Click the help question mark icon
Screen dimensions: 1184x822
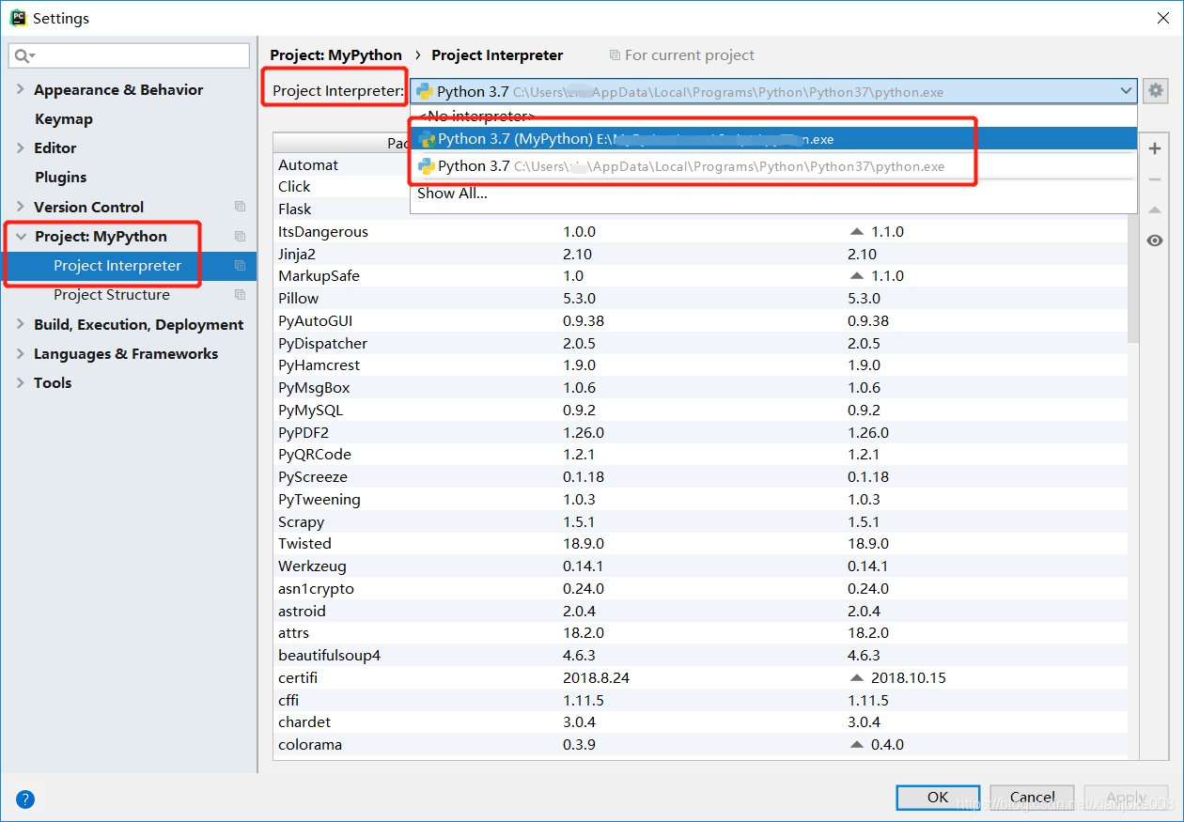coord(25,799)
